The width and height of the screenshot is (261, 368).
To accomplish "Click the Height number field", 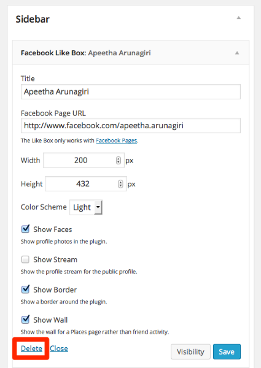I will pos(86,184).
